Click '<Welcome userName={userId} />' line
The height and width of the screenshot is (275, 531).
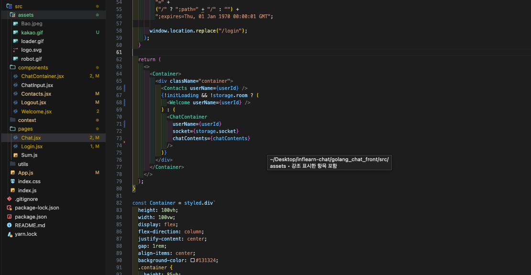point(208,103)
